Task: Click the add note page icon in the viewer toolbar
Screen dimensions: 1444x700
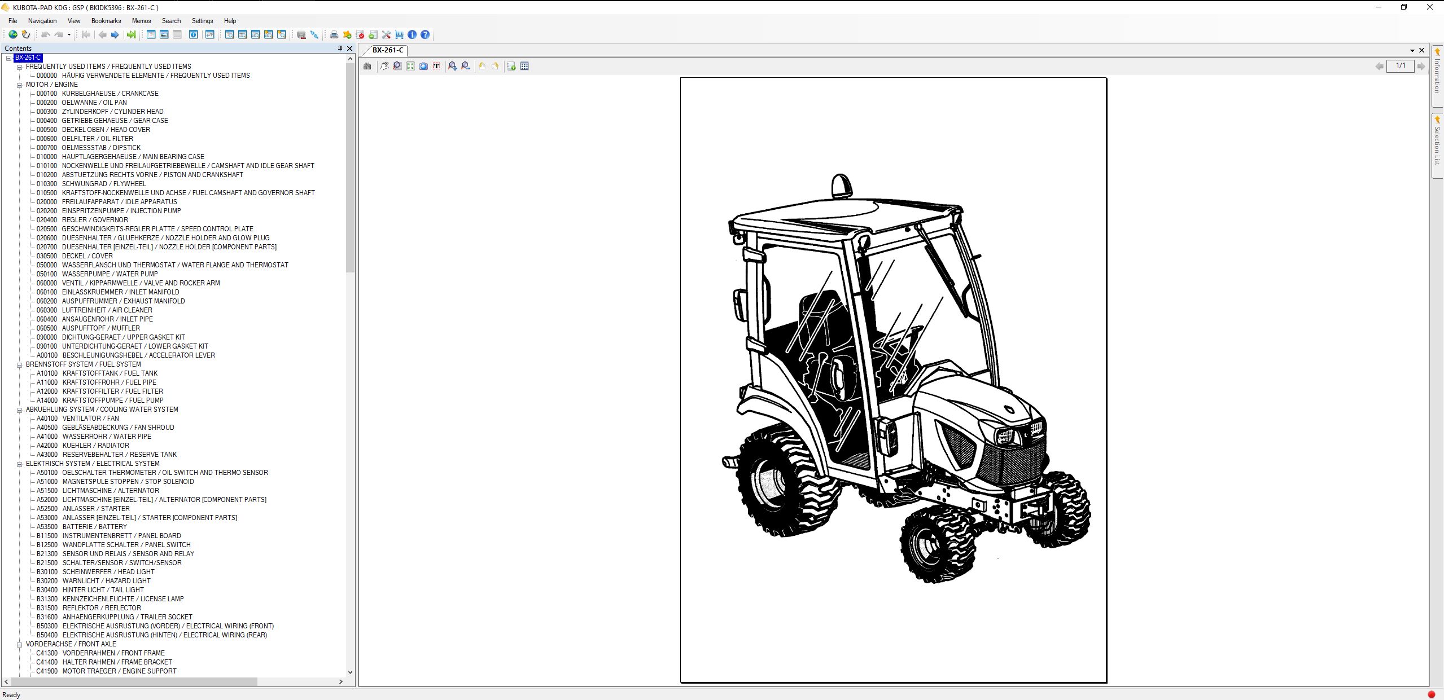Action: [511, 66]
